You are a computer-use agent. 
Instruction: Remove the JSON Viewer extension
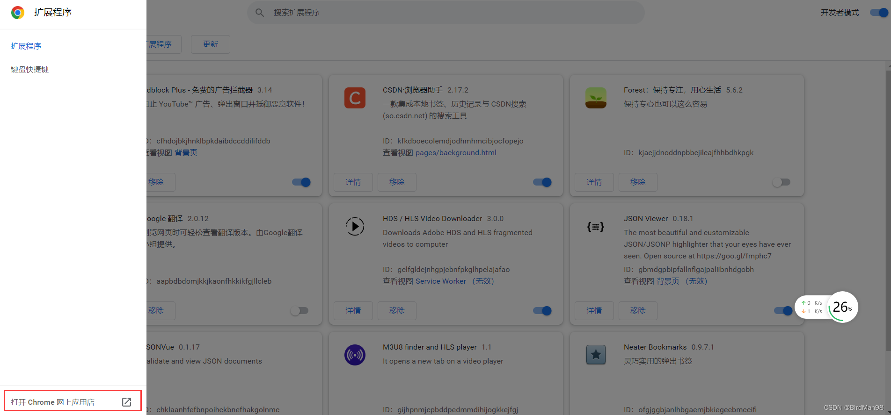tap(638, 311)
